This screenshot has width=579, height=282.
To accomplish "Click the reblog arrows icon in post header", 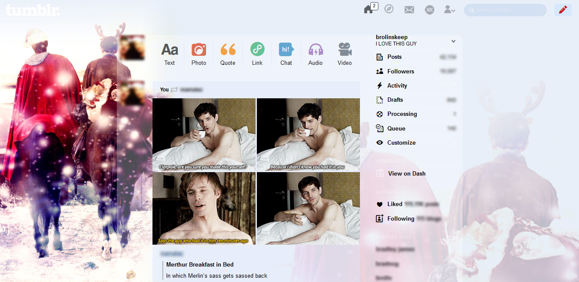I will point(174,90).
